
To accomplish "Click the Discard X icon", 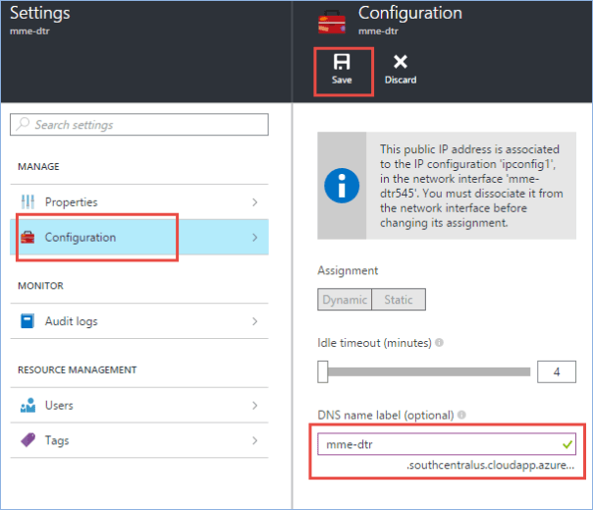I will [400, 62].
